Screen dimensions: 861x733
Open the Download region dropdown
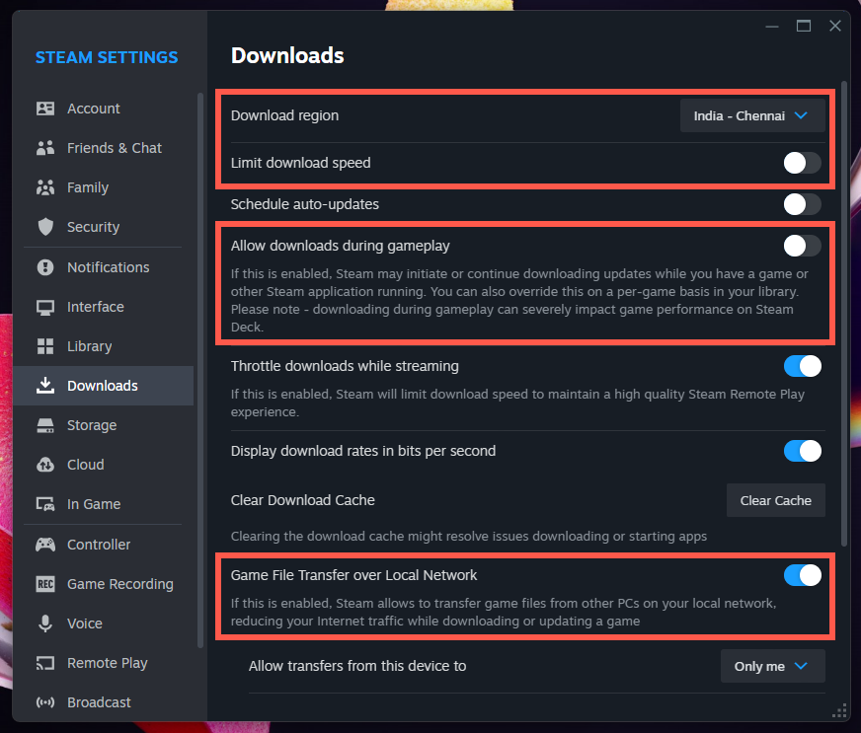pyautogui.click(x=752, y=115)
